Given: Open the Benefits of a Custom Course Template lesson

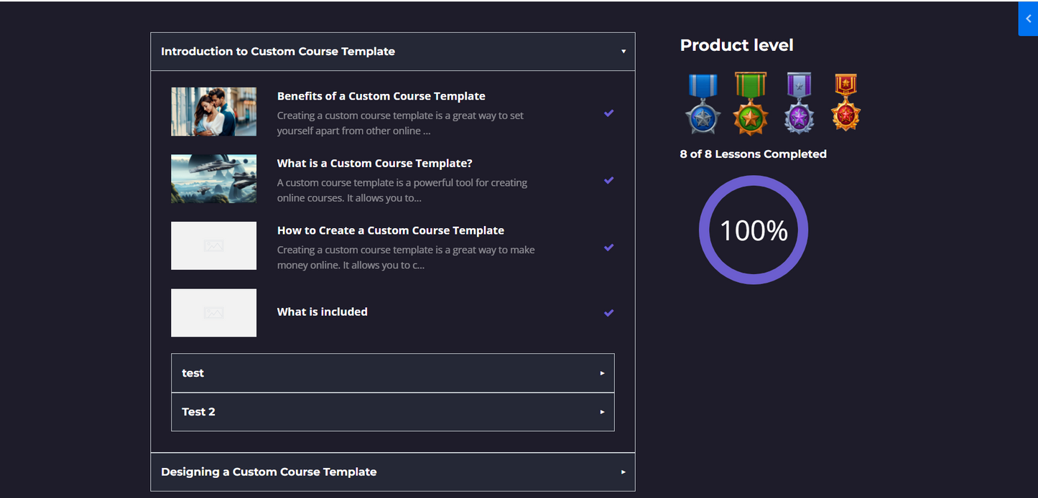Looking at the screenshot, I should point(381,95).
